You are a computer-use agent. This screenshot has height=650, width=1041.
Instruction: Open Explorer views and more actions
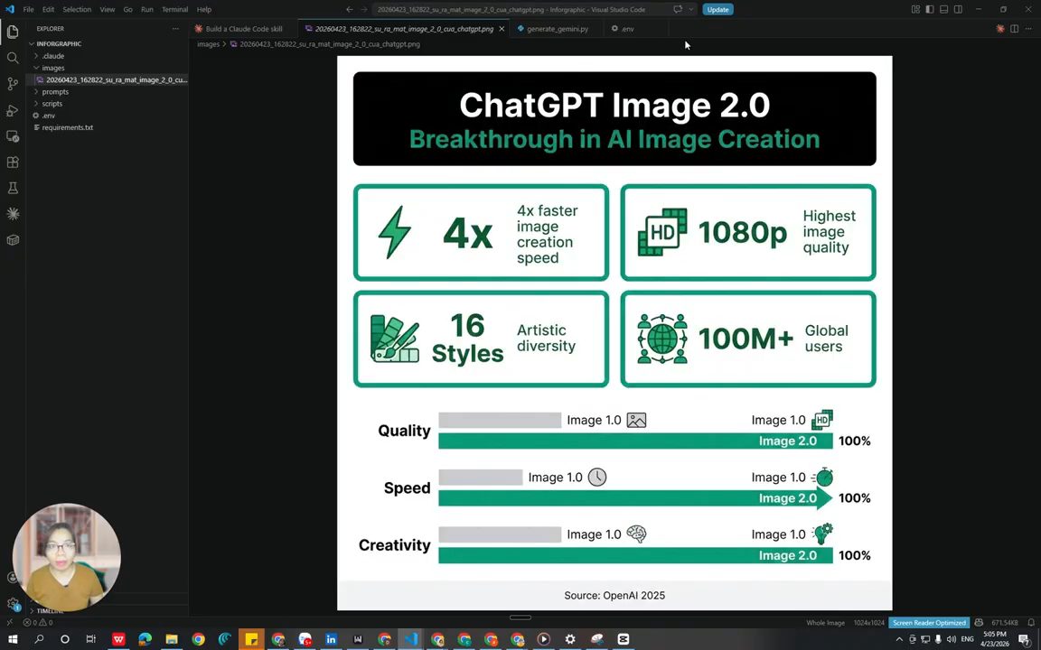click(x=175, y=29)
